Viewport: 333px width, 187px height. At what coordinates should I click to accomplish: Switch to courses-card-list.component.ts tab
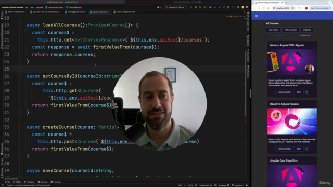[46, 12]
